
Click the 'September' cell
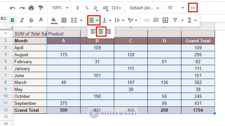coord(30,103)
